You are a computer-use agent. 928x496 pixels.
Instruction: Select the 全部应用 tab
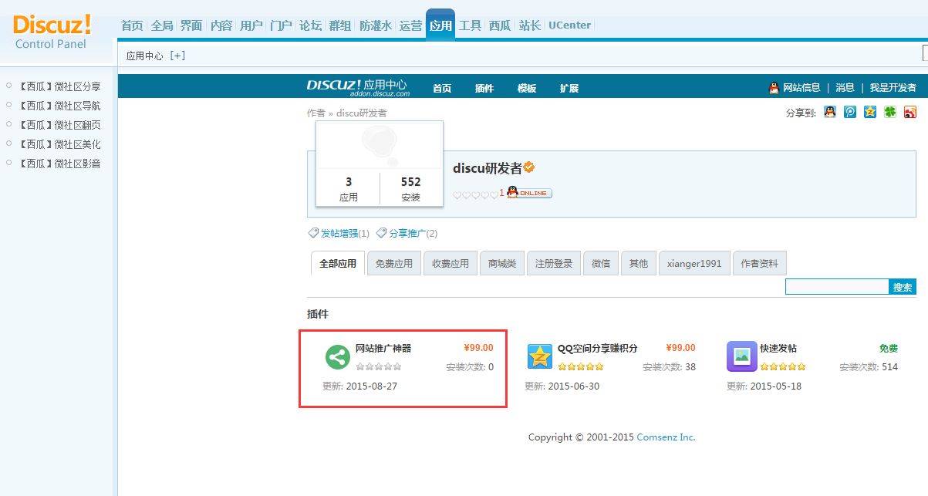pyautogui.click(x=338, y=263)
